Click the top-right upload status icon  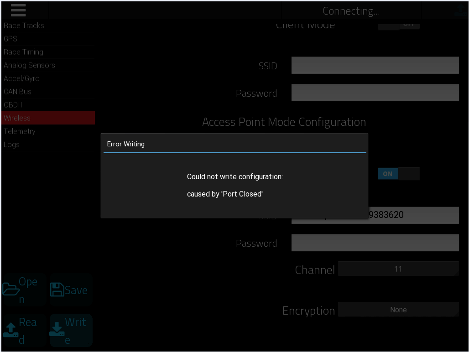[x=460, y=10]
